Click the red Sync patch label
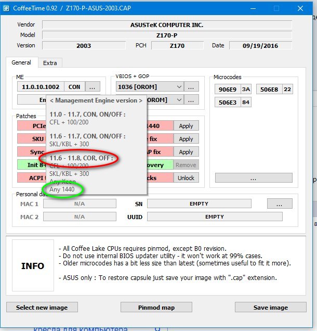 [32, 152]
